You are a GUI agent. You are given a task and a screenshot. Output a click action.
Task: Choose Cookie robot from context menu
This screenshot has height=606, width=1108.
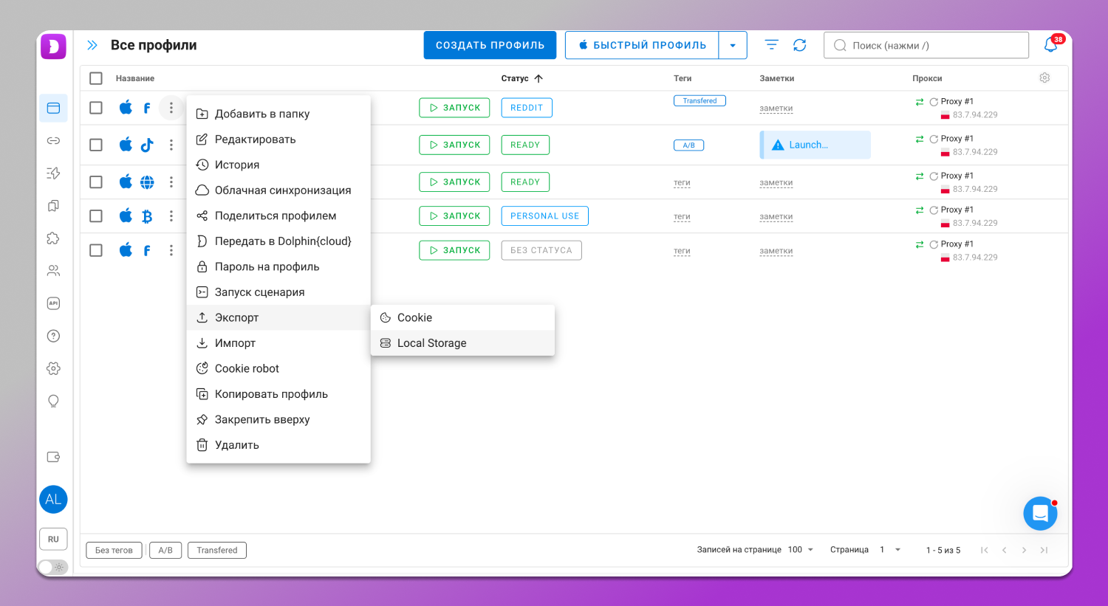[x=247, y=368]
